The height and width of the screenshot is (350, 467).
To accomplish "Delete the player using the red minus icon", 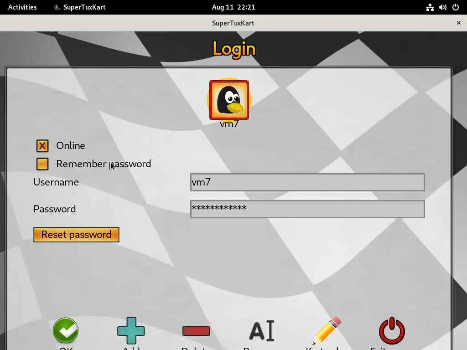I will 196,331.
